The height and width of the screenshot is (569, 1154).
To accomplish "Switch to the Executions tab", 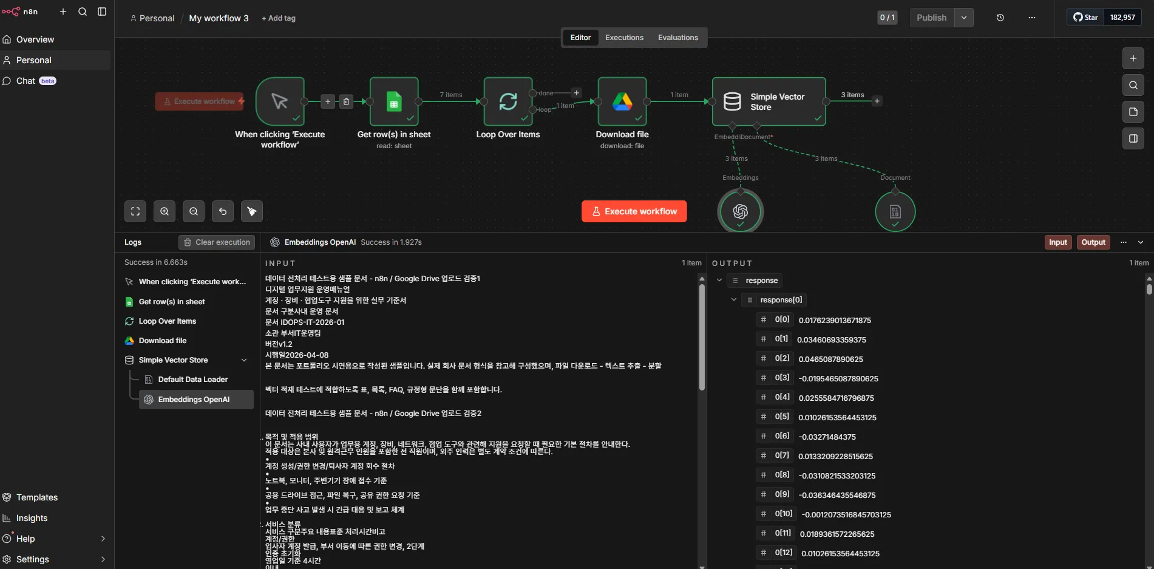I will click(624, 38).
